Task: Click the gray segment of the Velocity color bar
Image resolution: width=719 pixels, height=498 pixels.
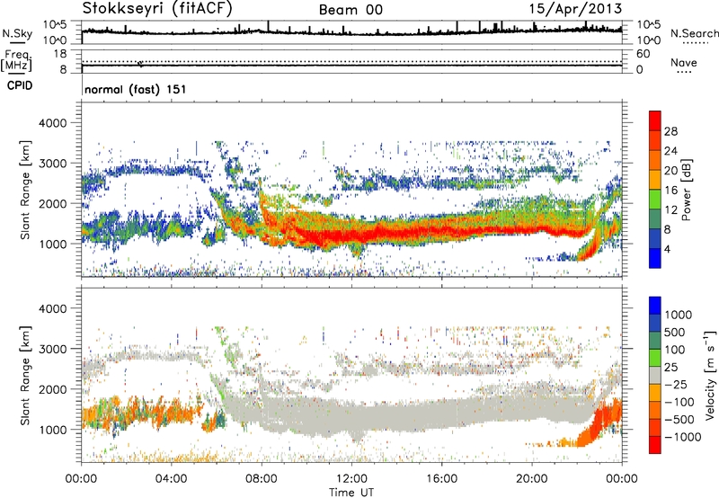Action: pos(655,375)
